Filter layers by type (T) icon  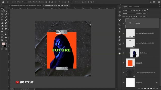[140, 10]
